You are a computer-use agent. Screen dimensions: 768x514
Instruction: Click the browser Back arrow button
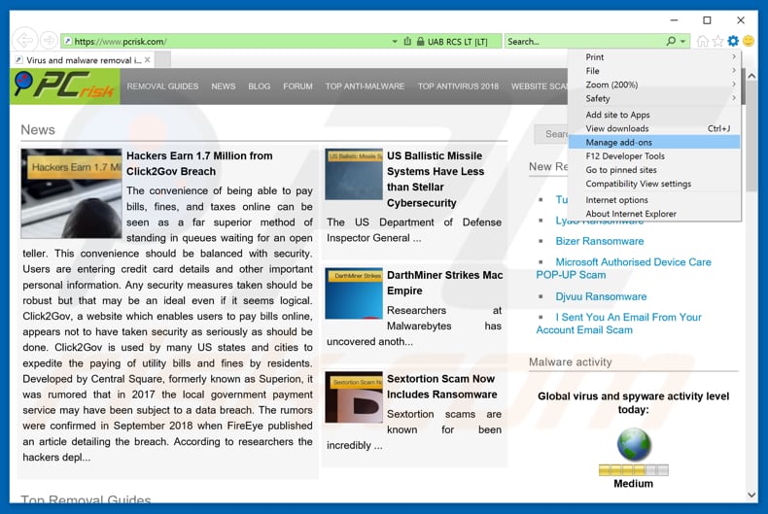[24, 41]
